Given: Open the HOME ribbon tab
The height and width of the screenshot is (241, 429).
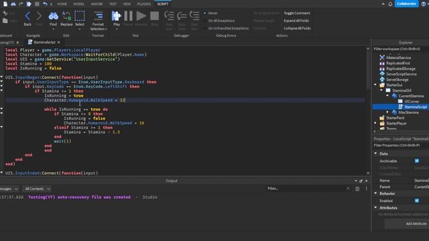Looking at the screenshot, I should [x=62, y=4].
